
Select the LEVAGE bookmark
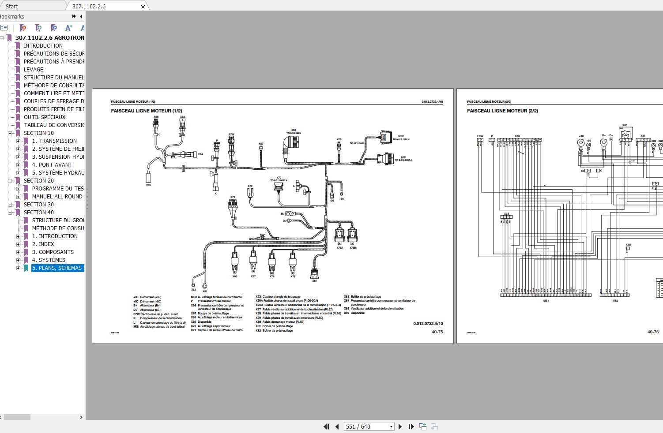[34, 70]
